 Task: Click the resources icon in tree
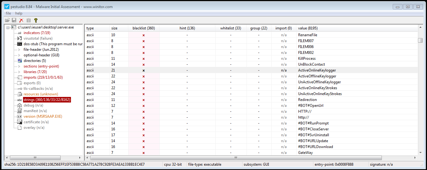(x=19, y=94)
